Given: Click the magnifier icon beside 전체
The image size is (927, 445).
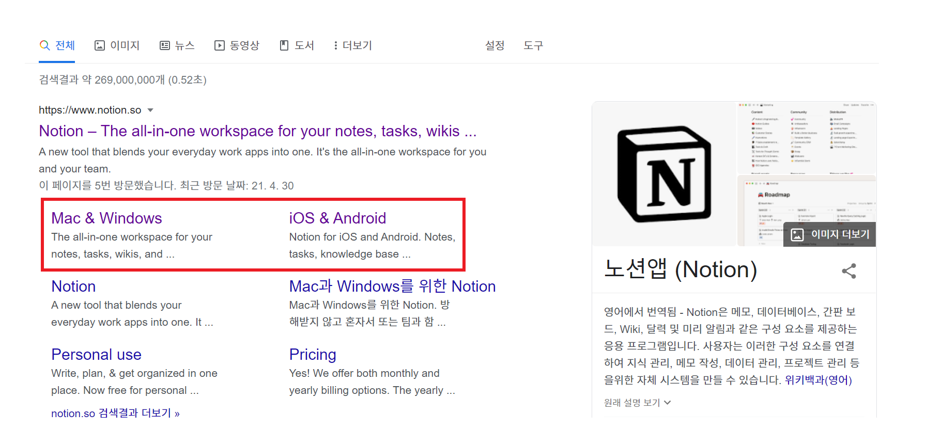Looking at the screenshot, I should point(45,45).
